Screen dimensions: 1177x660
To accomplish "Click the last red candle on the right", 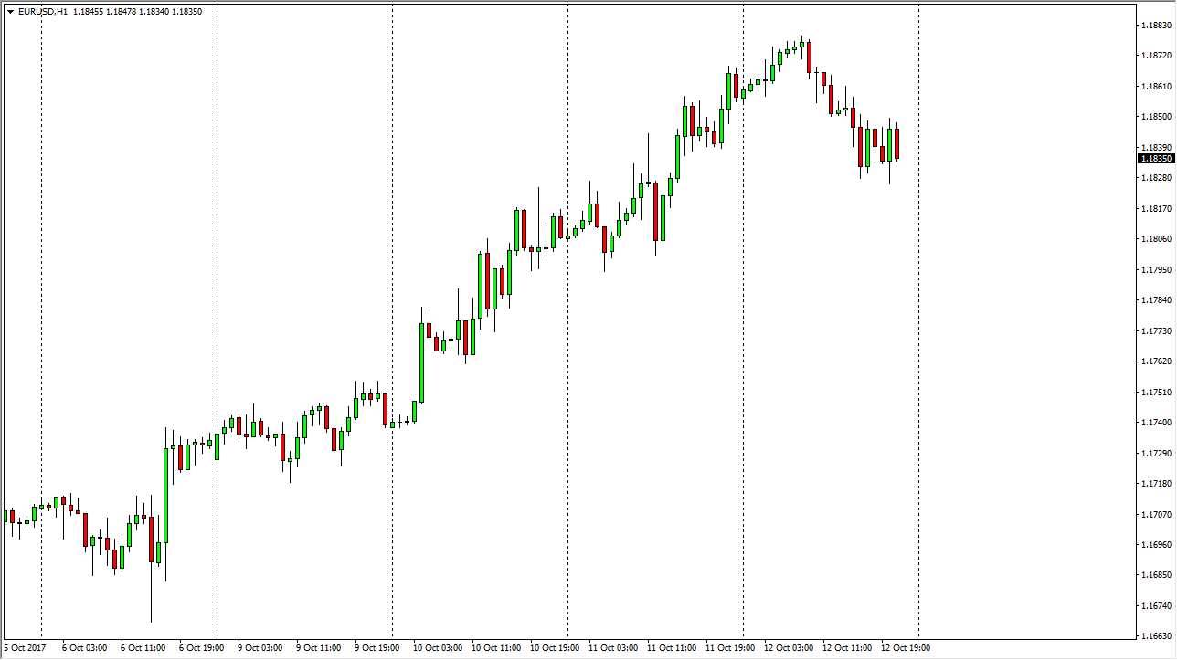I will point(896,146).
